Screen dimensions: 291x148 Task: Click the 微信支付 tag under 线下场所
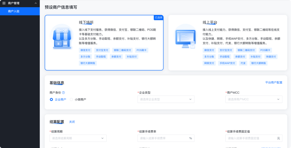click(86, 50)
